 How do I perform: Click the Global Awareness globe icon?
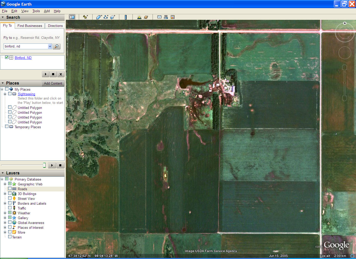coord(14,223)
